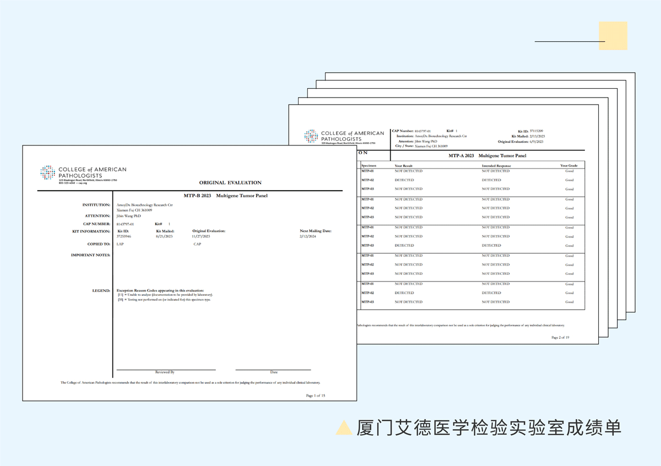Click the Your Result column header
Viewport: 661px width, 466px height.
point(404,165)
